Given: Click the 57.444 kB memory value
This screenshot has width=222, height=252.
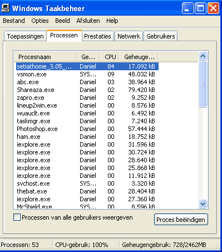Looking at the screenshot, I should point(141,129).
